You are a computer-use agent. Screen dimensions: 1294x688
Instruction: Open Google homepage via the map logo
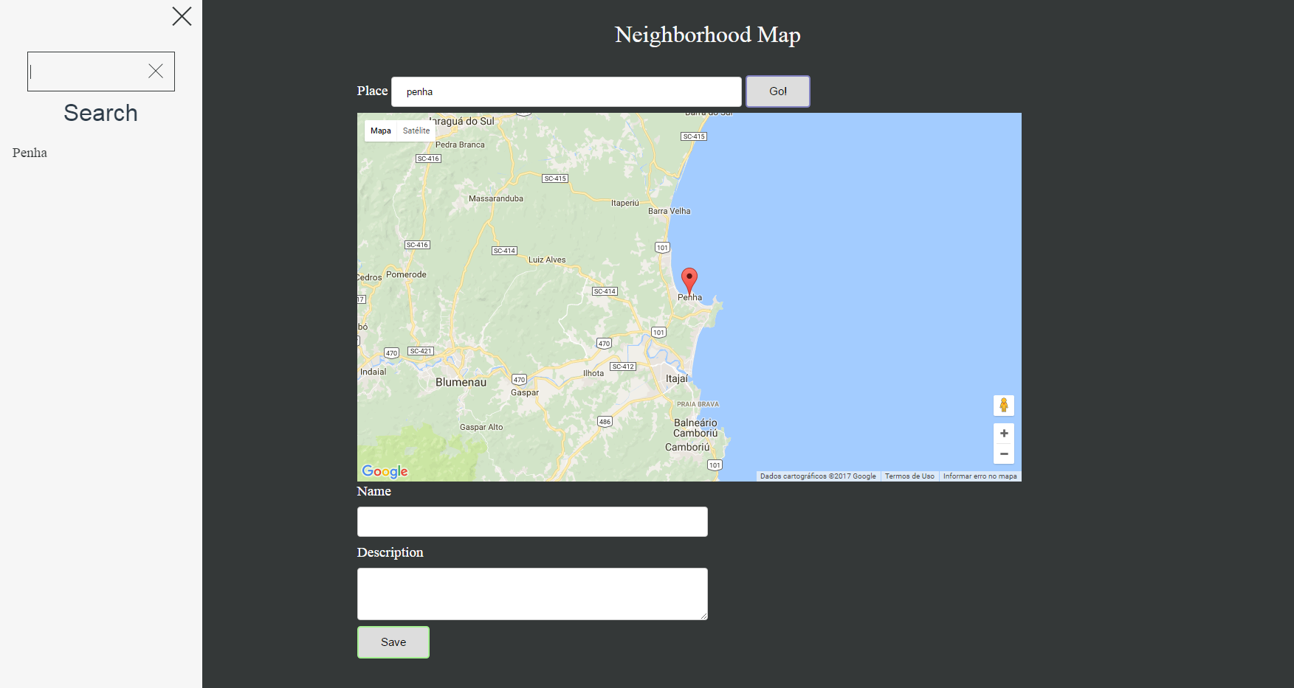pyautogui.click(x=383, y=470)
